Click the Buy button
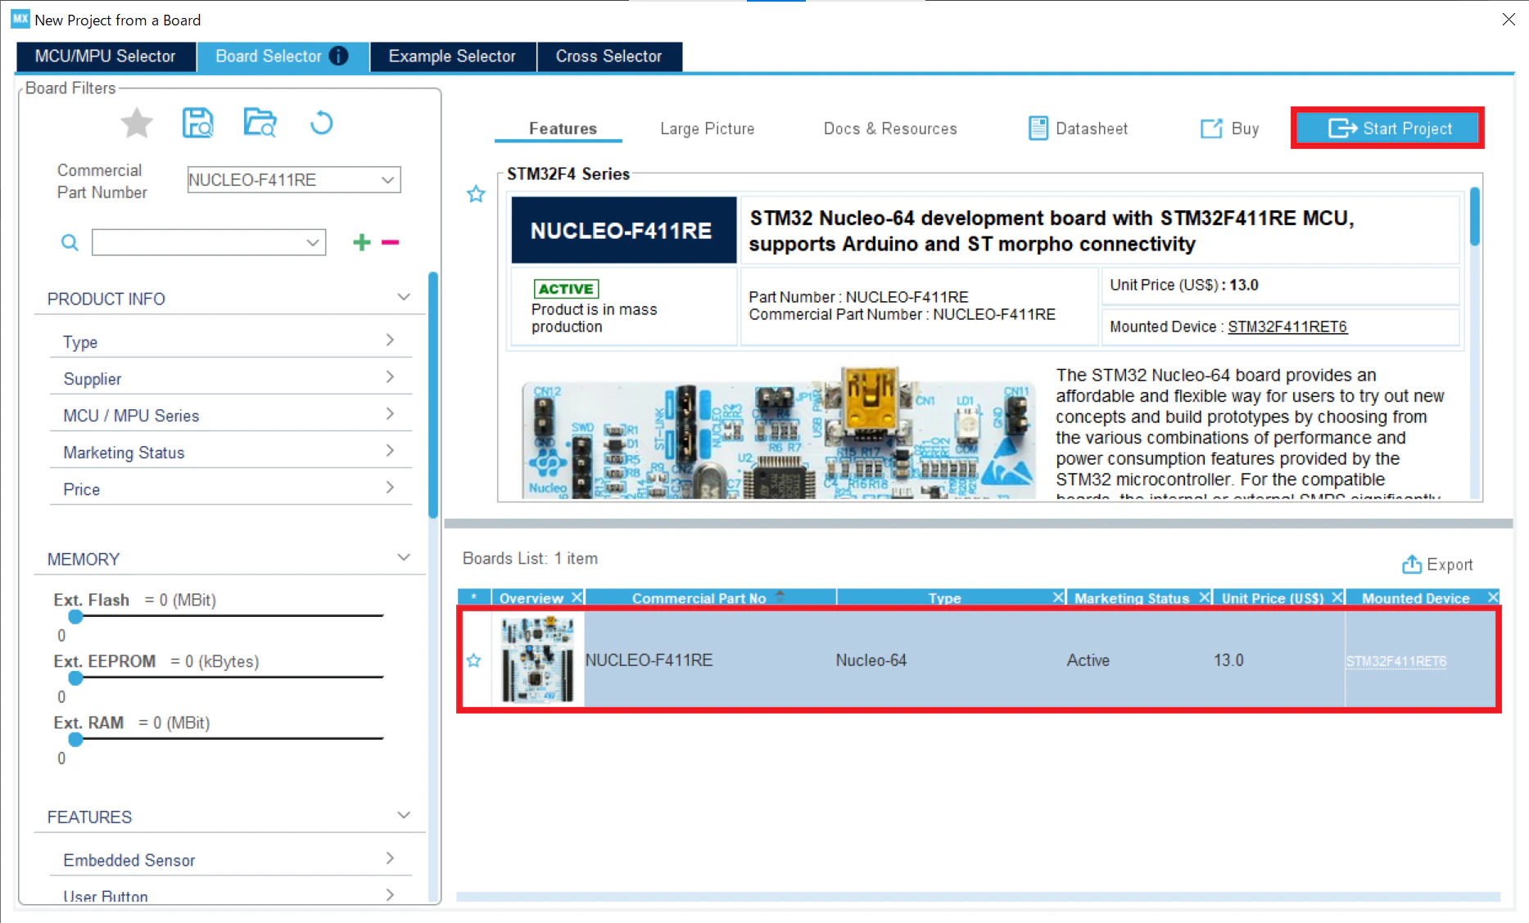This screenshot has width=1529, height=923. 1229,128
